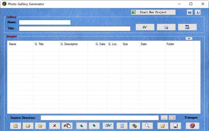
Task: Minimize the Photo Gallery Generator window
Action: [179, 4]
